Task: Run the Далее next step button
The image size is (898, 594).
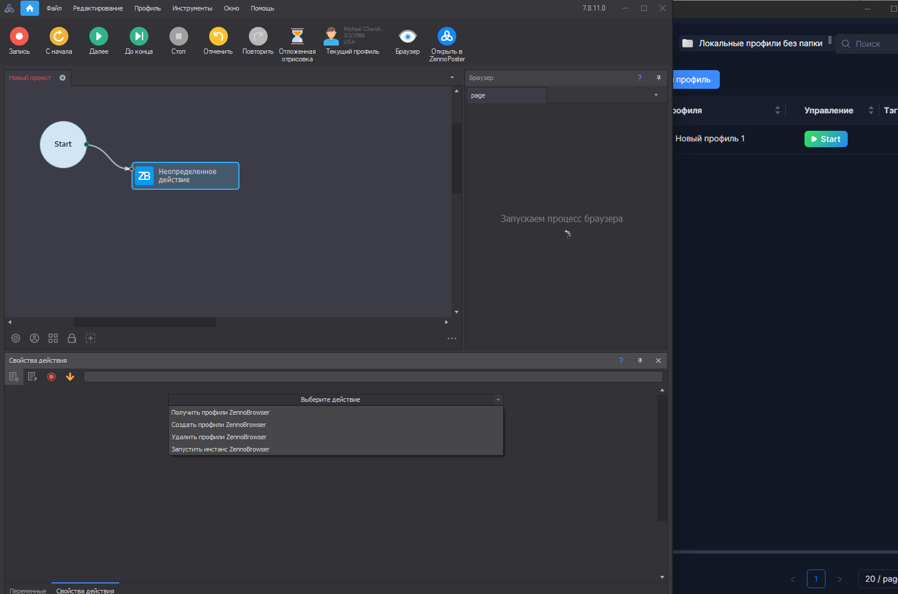Action: (99, 37)
